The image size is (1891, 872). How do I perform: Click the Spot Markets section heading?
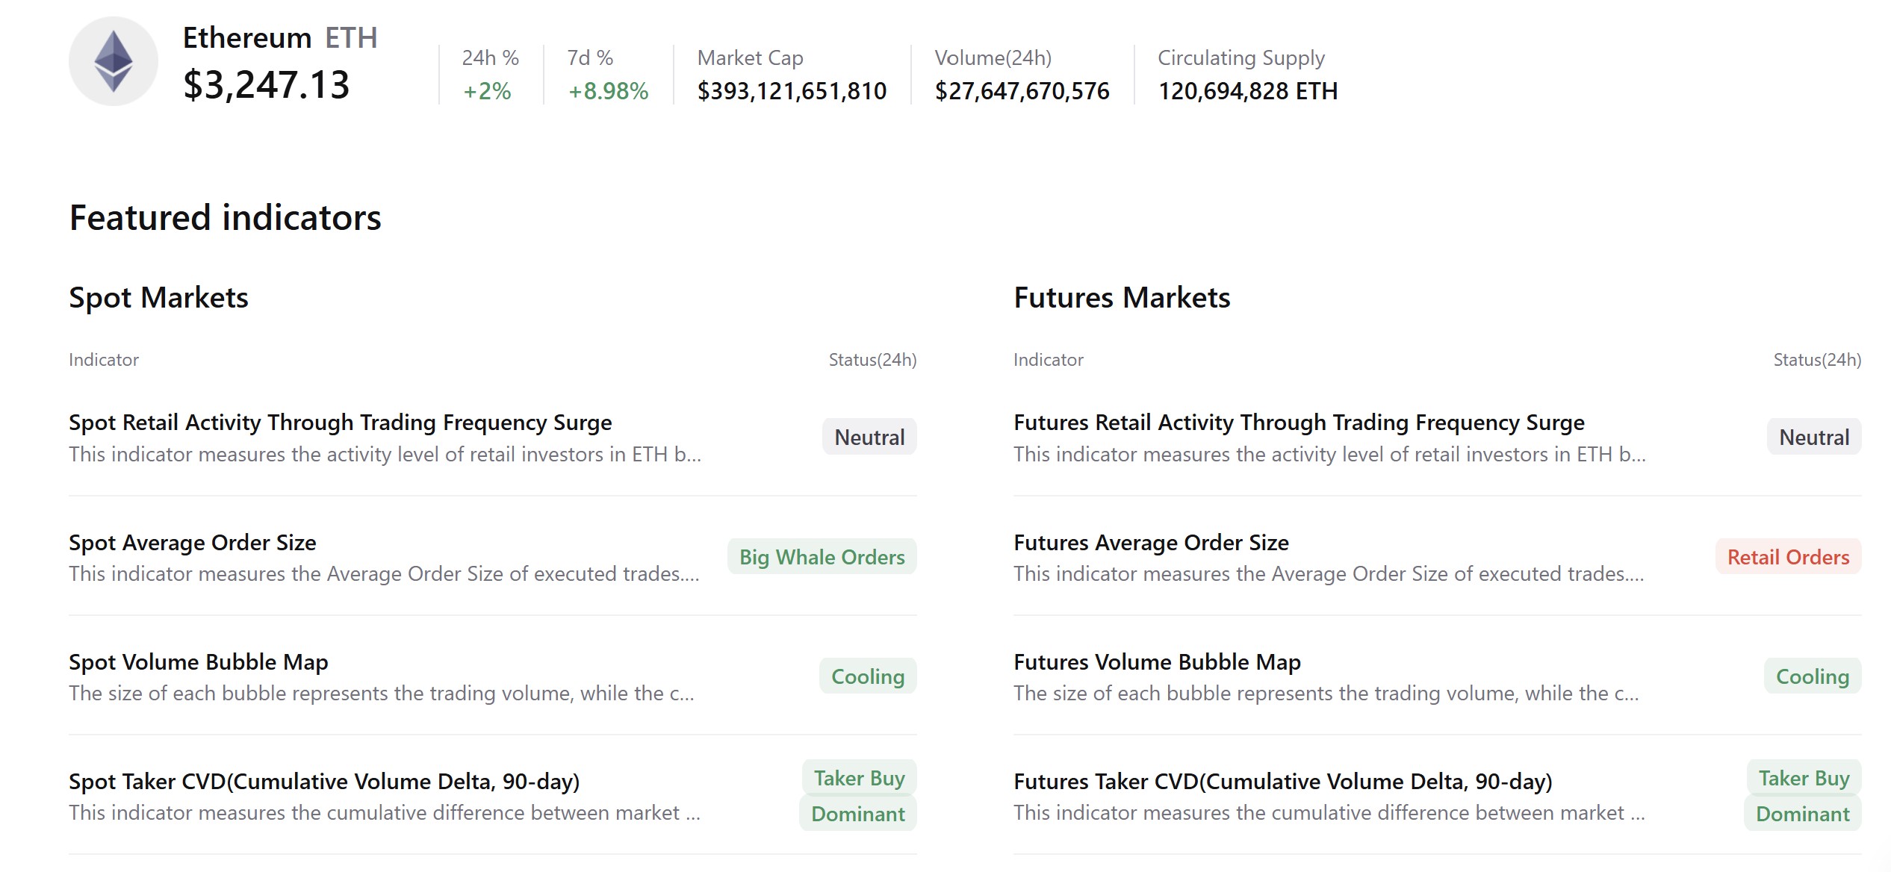point(158,297)
